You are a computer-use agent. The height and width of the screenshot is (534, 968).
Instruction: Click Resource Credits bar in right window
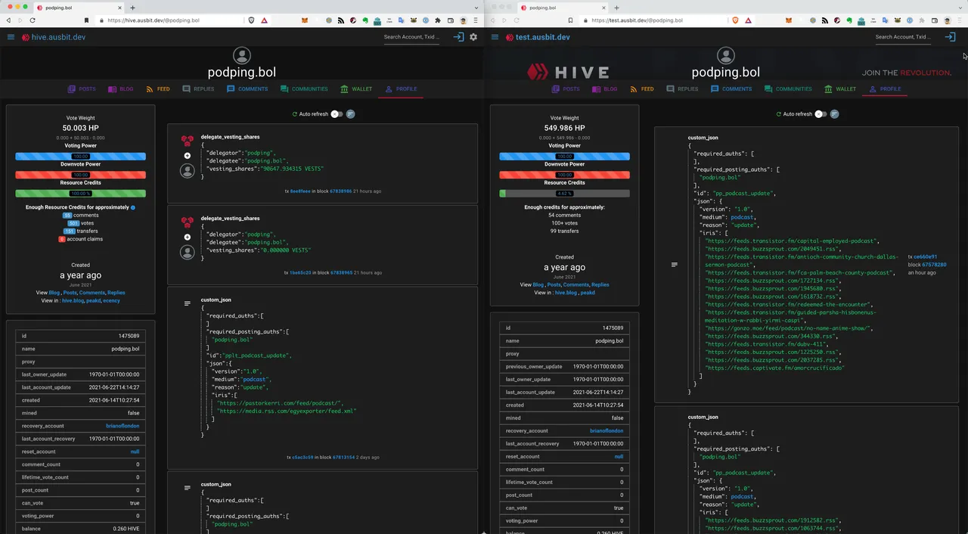click(564, 194)
